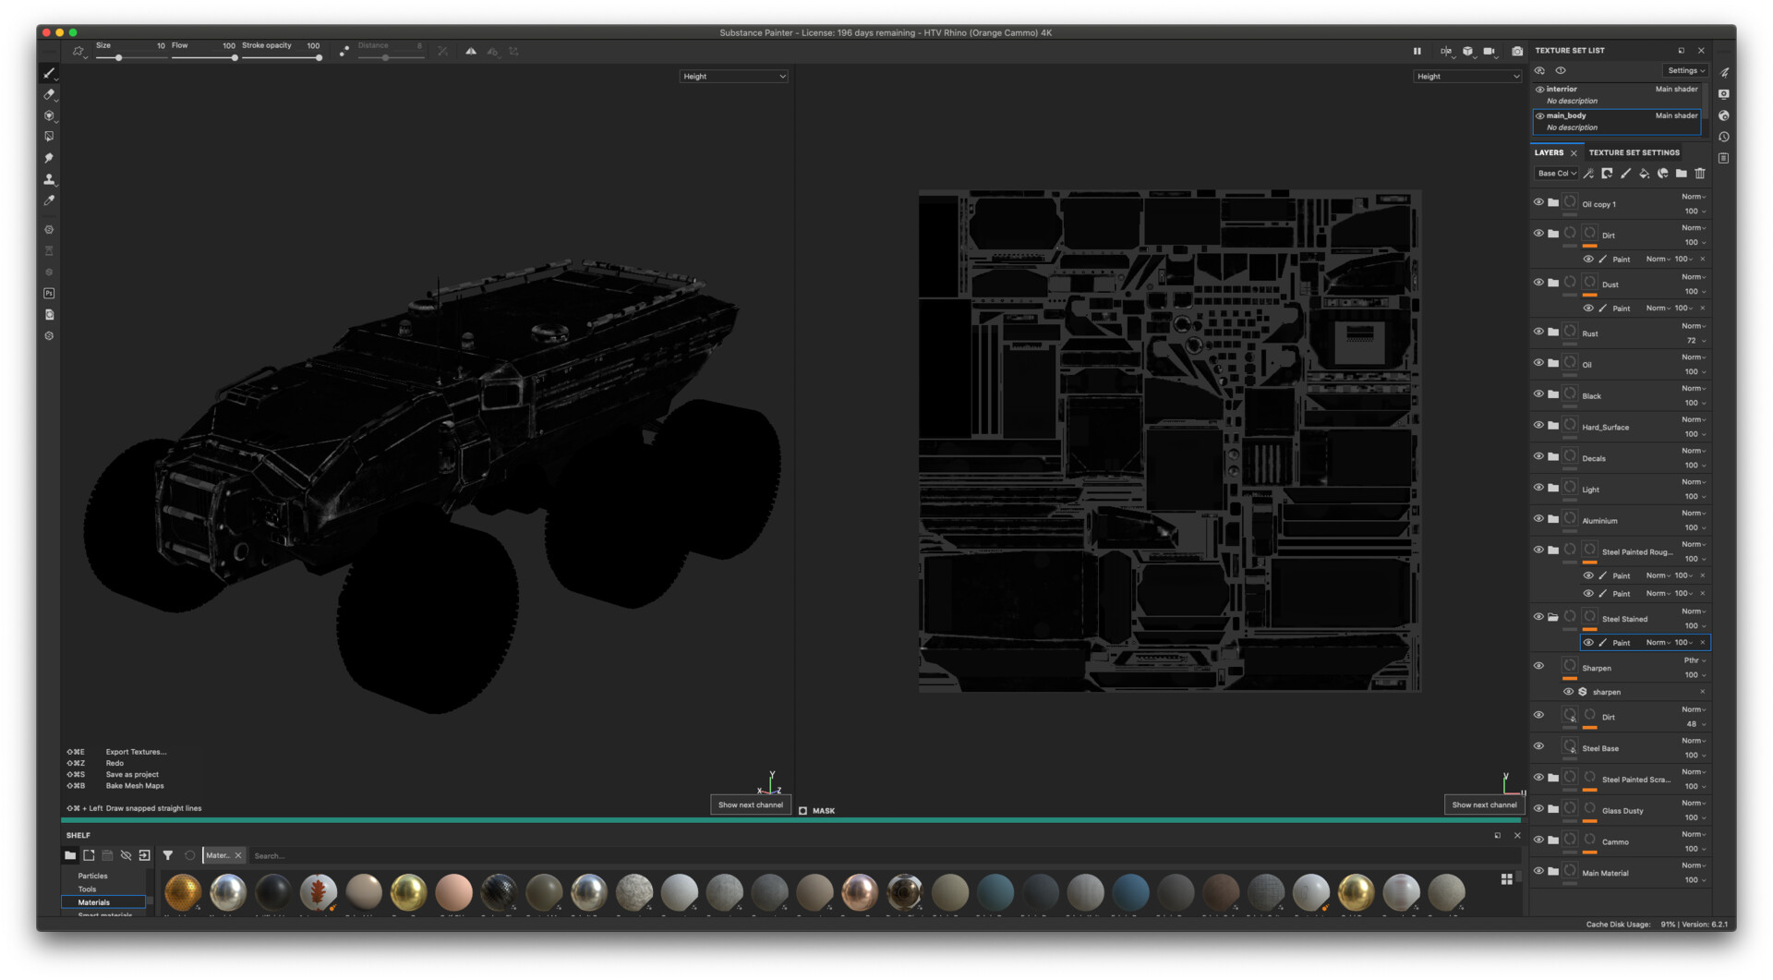Hide the Oil copy 1 layer
Image resolution: width=1773 pixels, height=980 pixels.
[x=1538, y=202]
